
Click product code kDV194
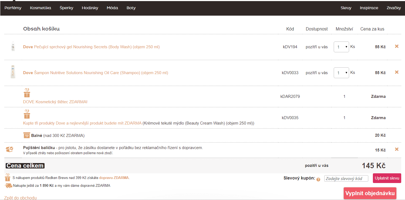coord(290,47)
